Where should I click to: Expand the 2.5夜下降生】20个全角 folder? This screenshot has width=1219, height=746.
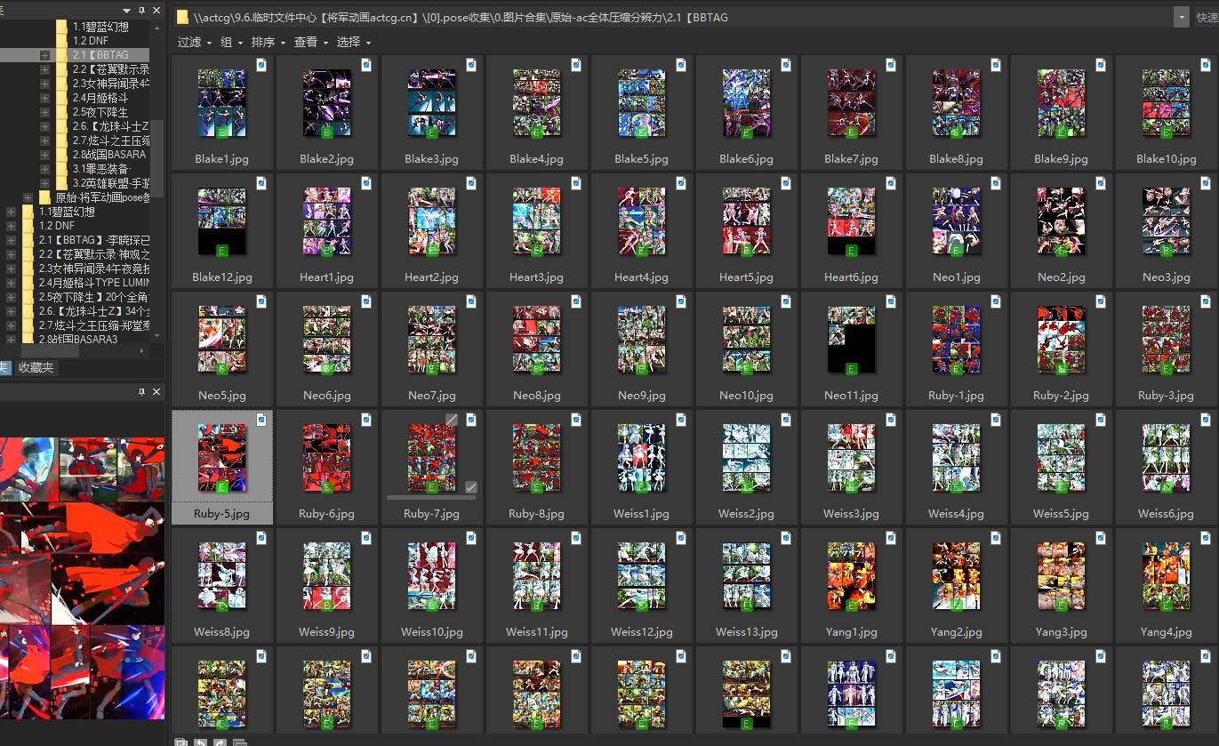point(11,297)
